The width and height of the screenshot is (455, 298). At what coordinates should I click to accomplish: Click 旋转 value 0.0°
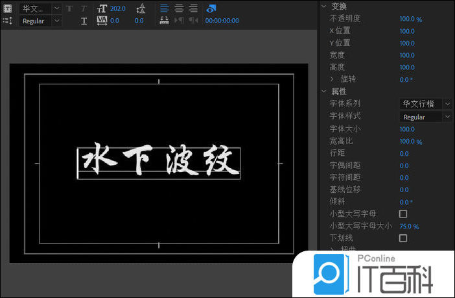pyautogui.click(x=406, y=80)
